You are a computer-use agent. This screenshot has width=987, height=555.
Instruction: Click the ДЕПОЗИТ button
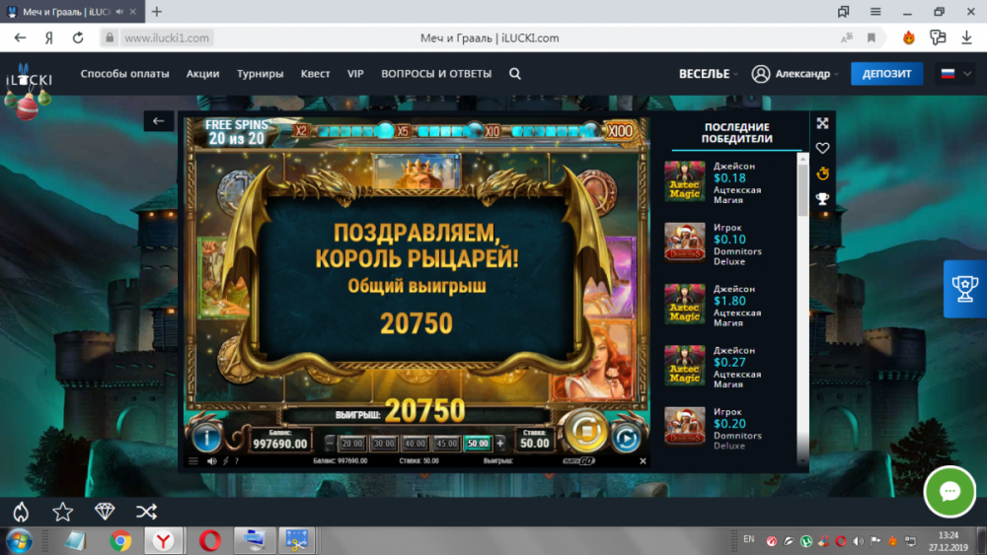pyautogui.click(x=886, y=74)
